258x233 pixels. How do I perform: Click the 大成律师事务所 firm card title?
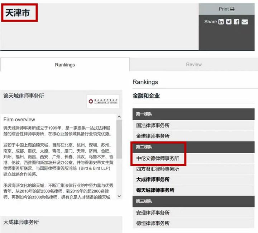21,222
